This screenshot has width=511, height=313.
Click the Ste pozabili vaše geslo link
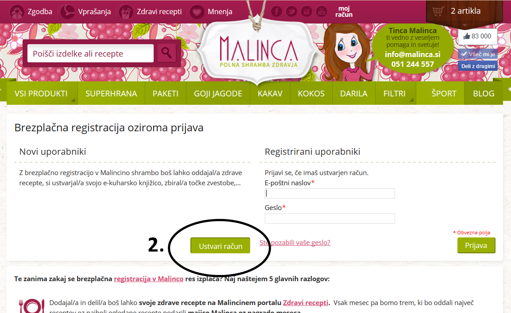(295, 242)
